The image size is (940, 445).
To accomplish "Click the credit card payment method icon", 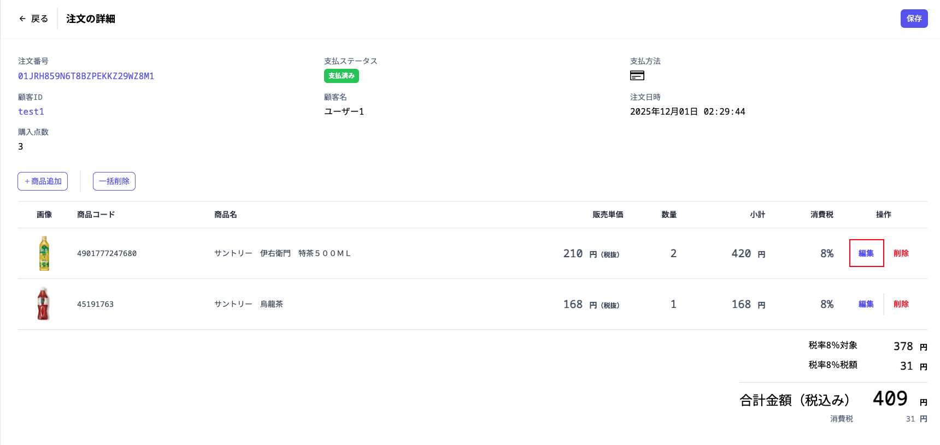I will pos(637,76).
